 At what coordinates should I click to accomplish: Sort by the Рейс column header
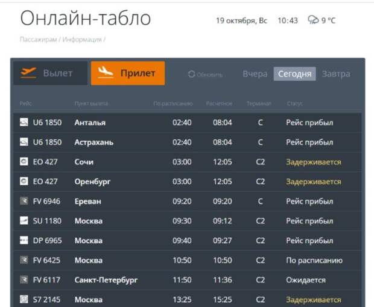(25, 104)
